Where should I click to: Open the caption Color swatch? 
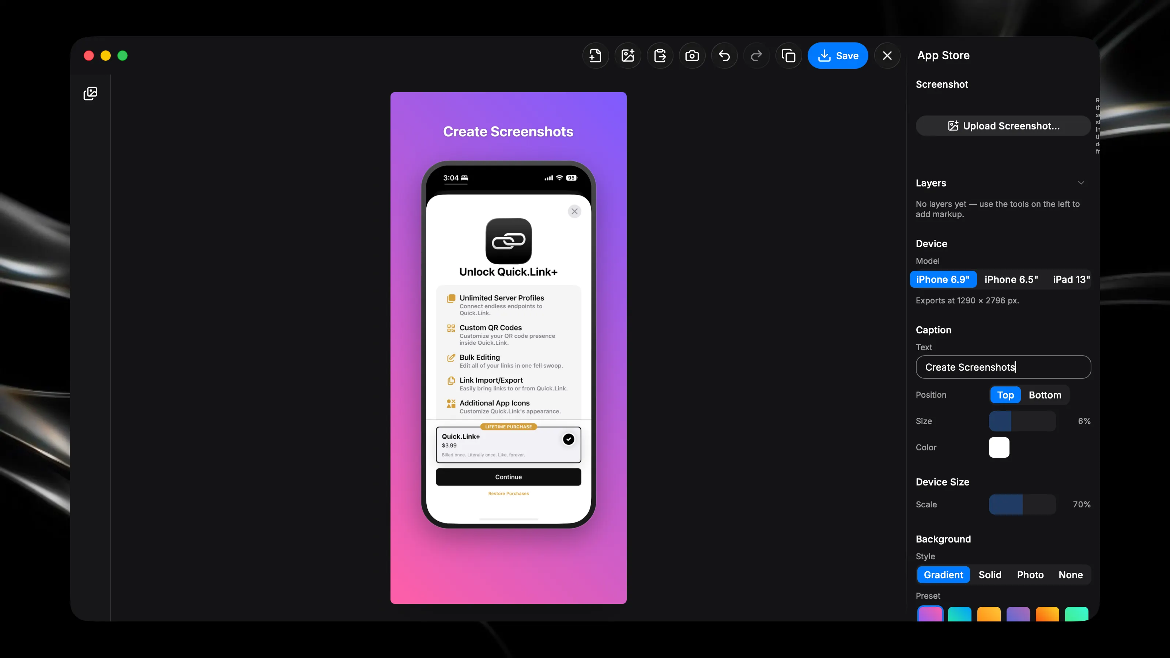click(x=999, y=447)
